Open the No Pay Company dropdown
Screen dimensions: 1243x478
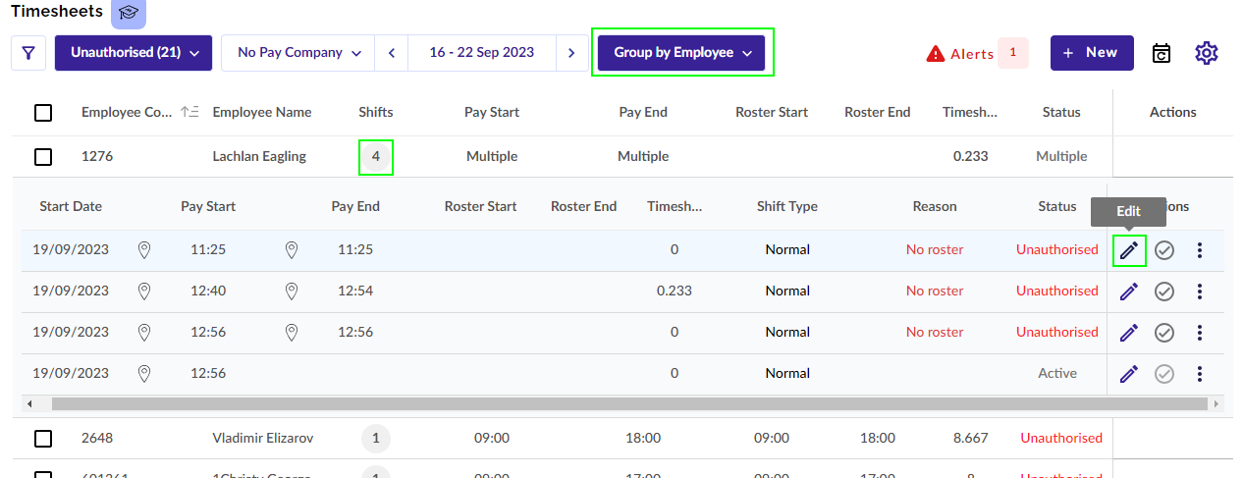point(299,53)
